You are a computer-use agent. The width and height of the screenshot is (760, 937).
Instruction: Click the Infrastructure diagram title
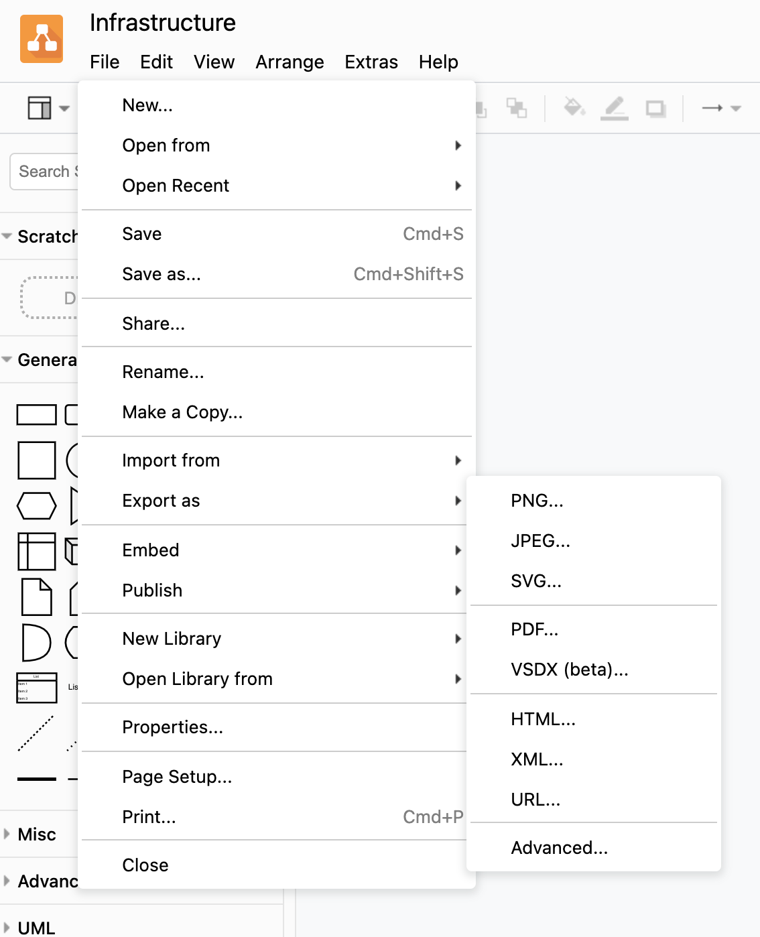point(163,23)
